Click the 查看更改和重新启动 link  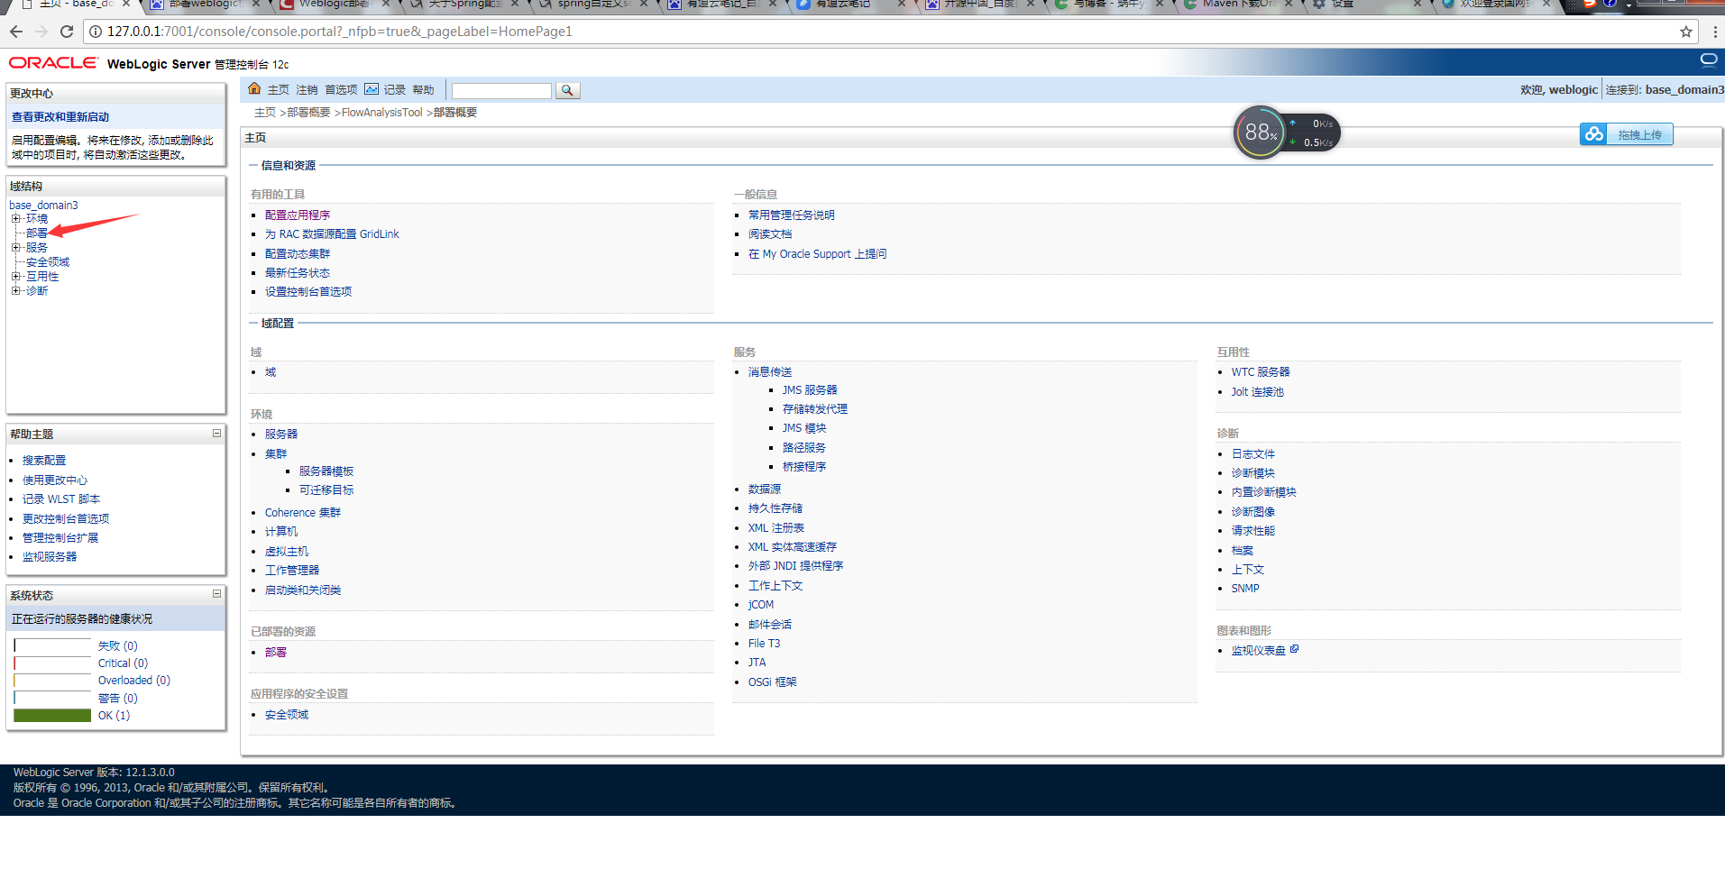[60, 117]
